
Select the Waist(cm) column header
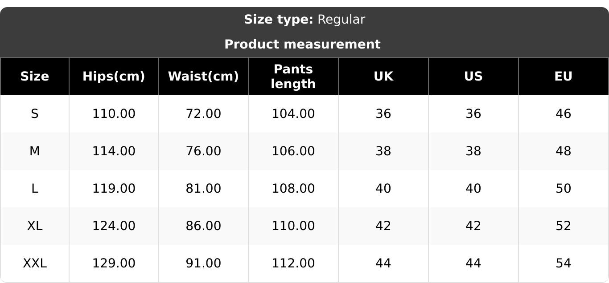coord(203,77)
